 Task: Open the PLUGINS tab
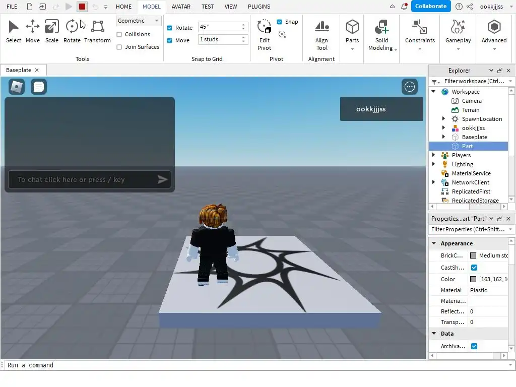(259, 7)
